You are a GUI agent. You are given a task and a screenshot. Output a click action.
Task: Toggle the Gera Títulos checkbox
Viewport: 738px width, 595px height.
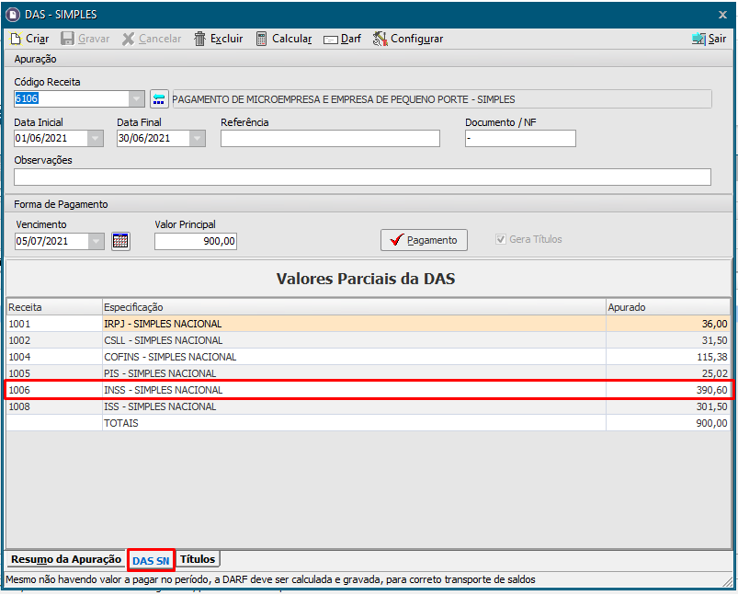pos(501,239)
